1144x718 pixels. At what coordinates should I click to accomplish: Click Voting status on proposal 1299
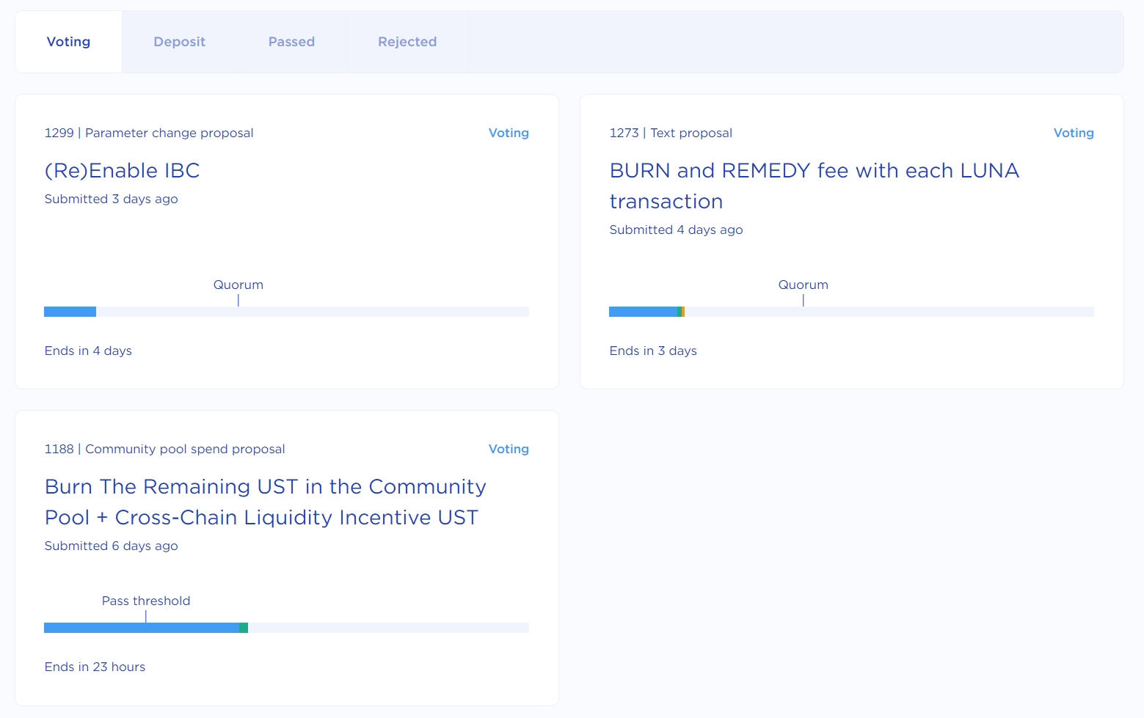coord(509,133)
